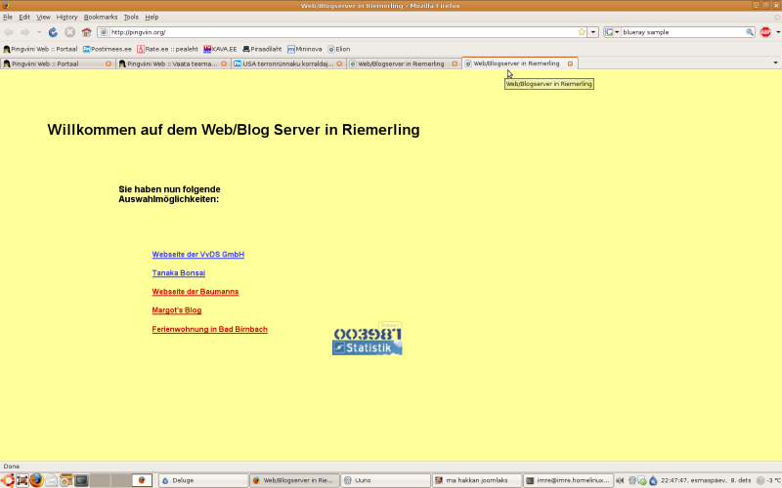Switch to the Deluge taskbar window
The height and width of the screenshot is (488, 782).
point(202,480)
